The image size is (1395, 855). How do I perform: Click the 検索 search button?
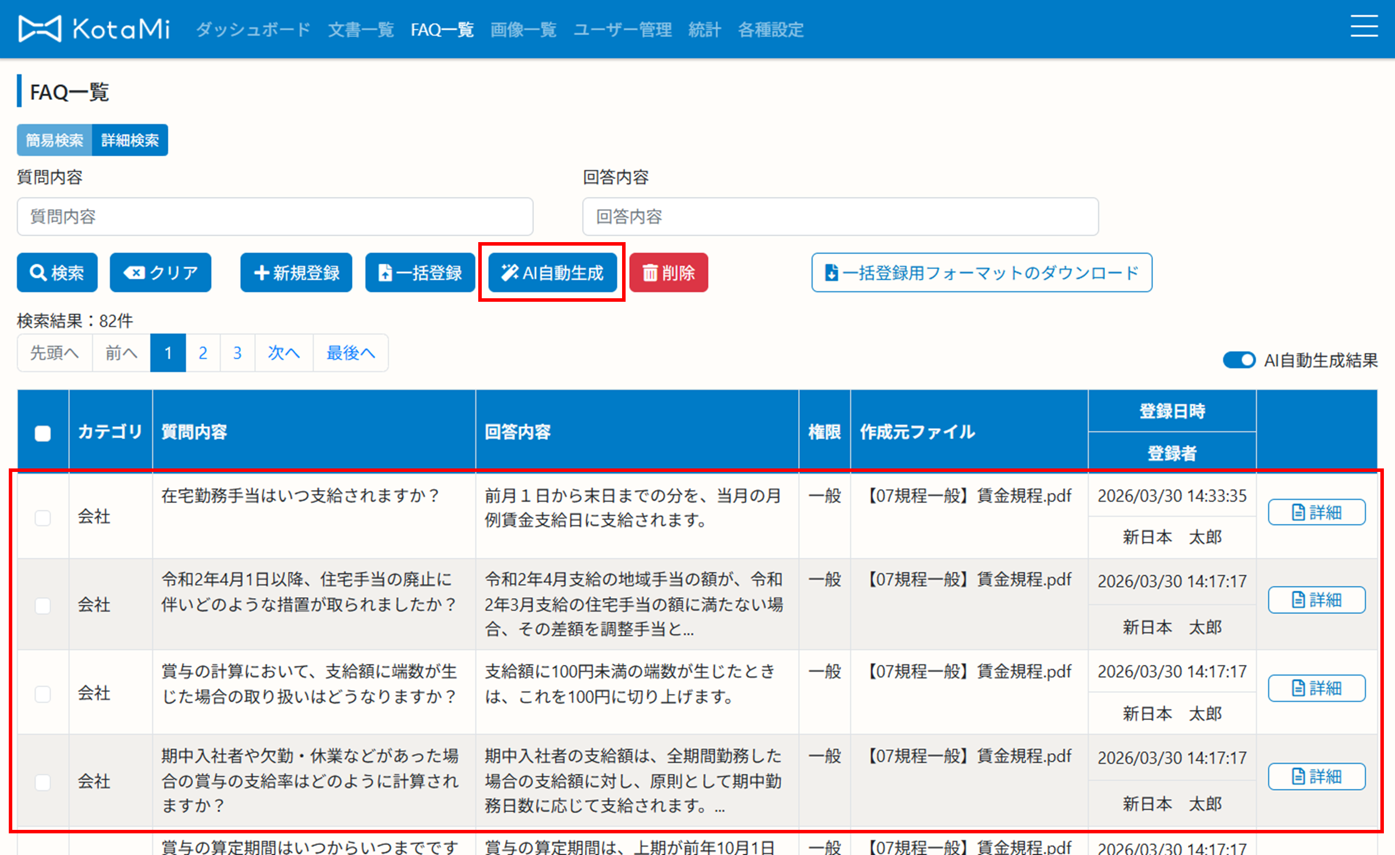pos(57,273)
